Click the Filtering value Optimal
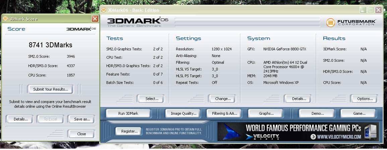 pyautogui.click(x=218, y=62)
